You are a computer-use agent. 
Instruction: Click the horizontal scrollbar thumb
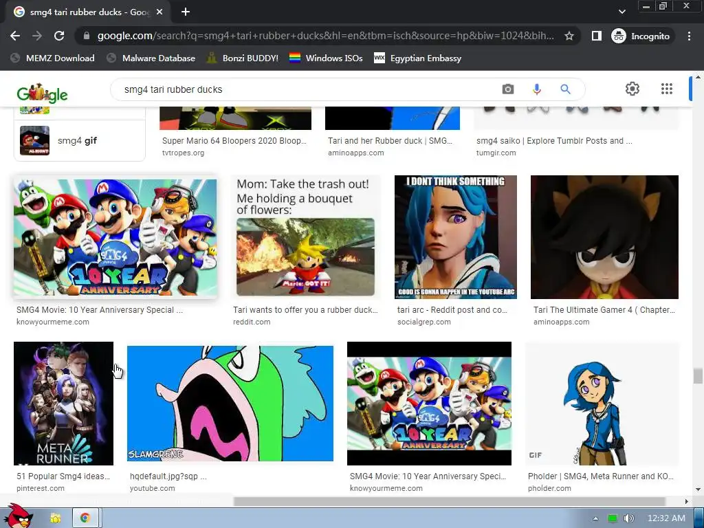click(x=449, y=501)
